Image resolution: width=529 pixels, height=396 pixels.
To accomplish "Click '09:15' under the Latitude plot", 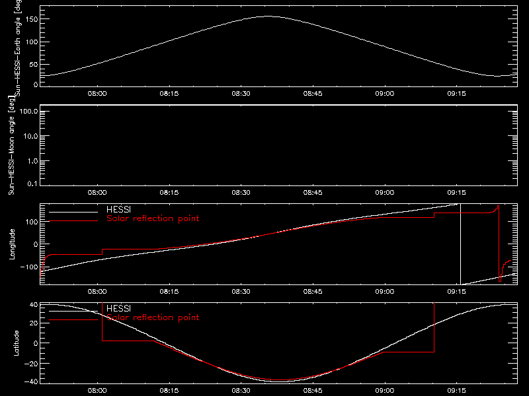I will pos(456,391).
